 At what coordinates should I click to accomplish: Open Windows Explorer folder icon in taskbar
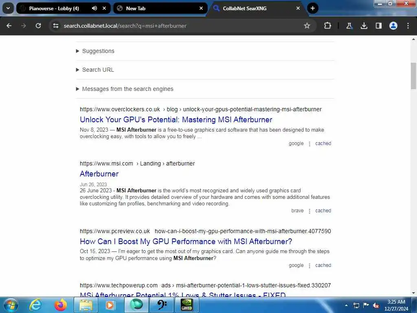coord(86,305)
